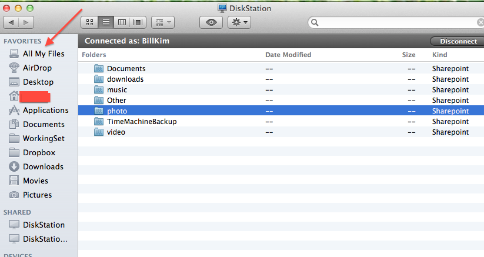Select the Documents shared folder icon

tap(99, 68)
